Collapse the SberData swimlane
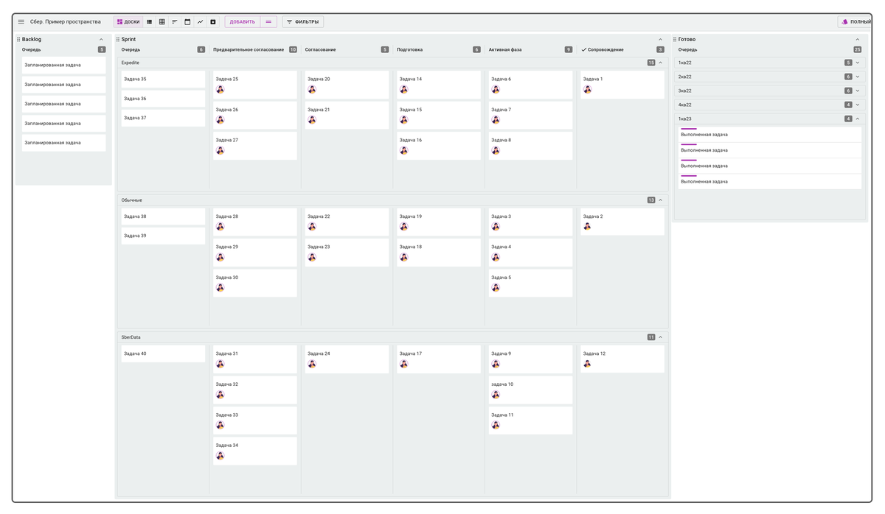This screenshot has height=514, width=885. click(x=660, y=337)
